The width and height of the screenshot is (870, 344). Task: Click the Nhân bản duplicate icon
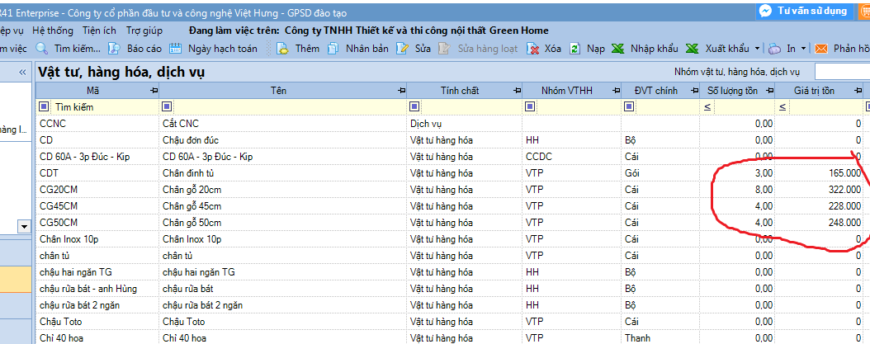(x=333, y=49)
